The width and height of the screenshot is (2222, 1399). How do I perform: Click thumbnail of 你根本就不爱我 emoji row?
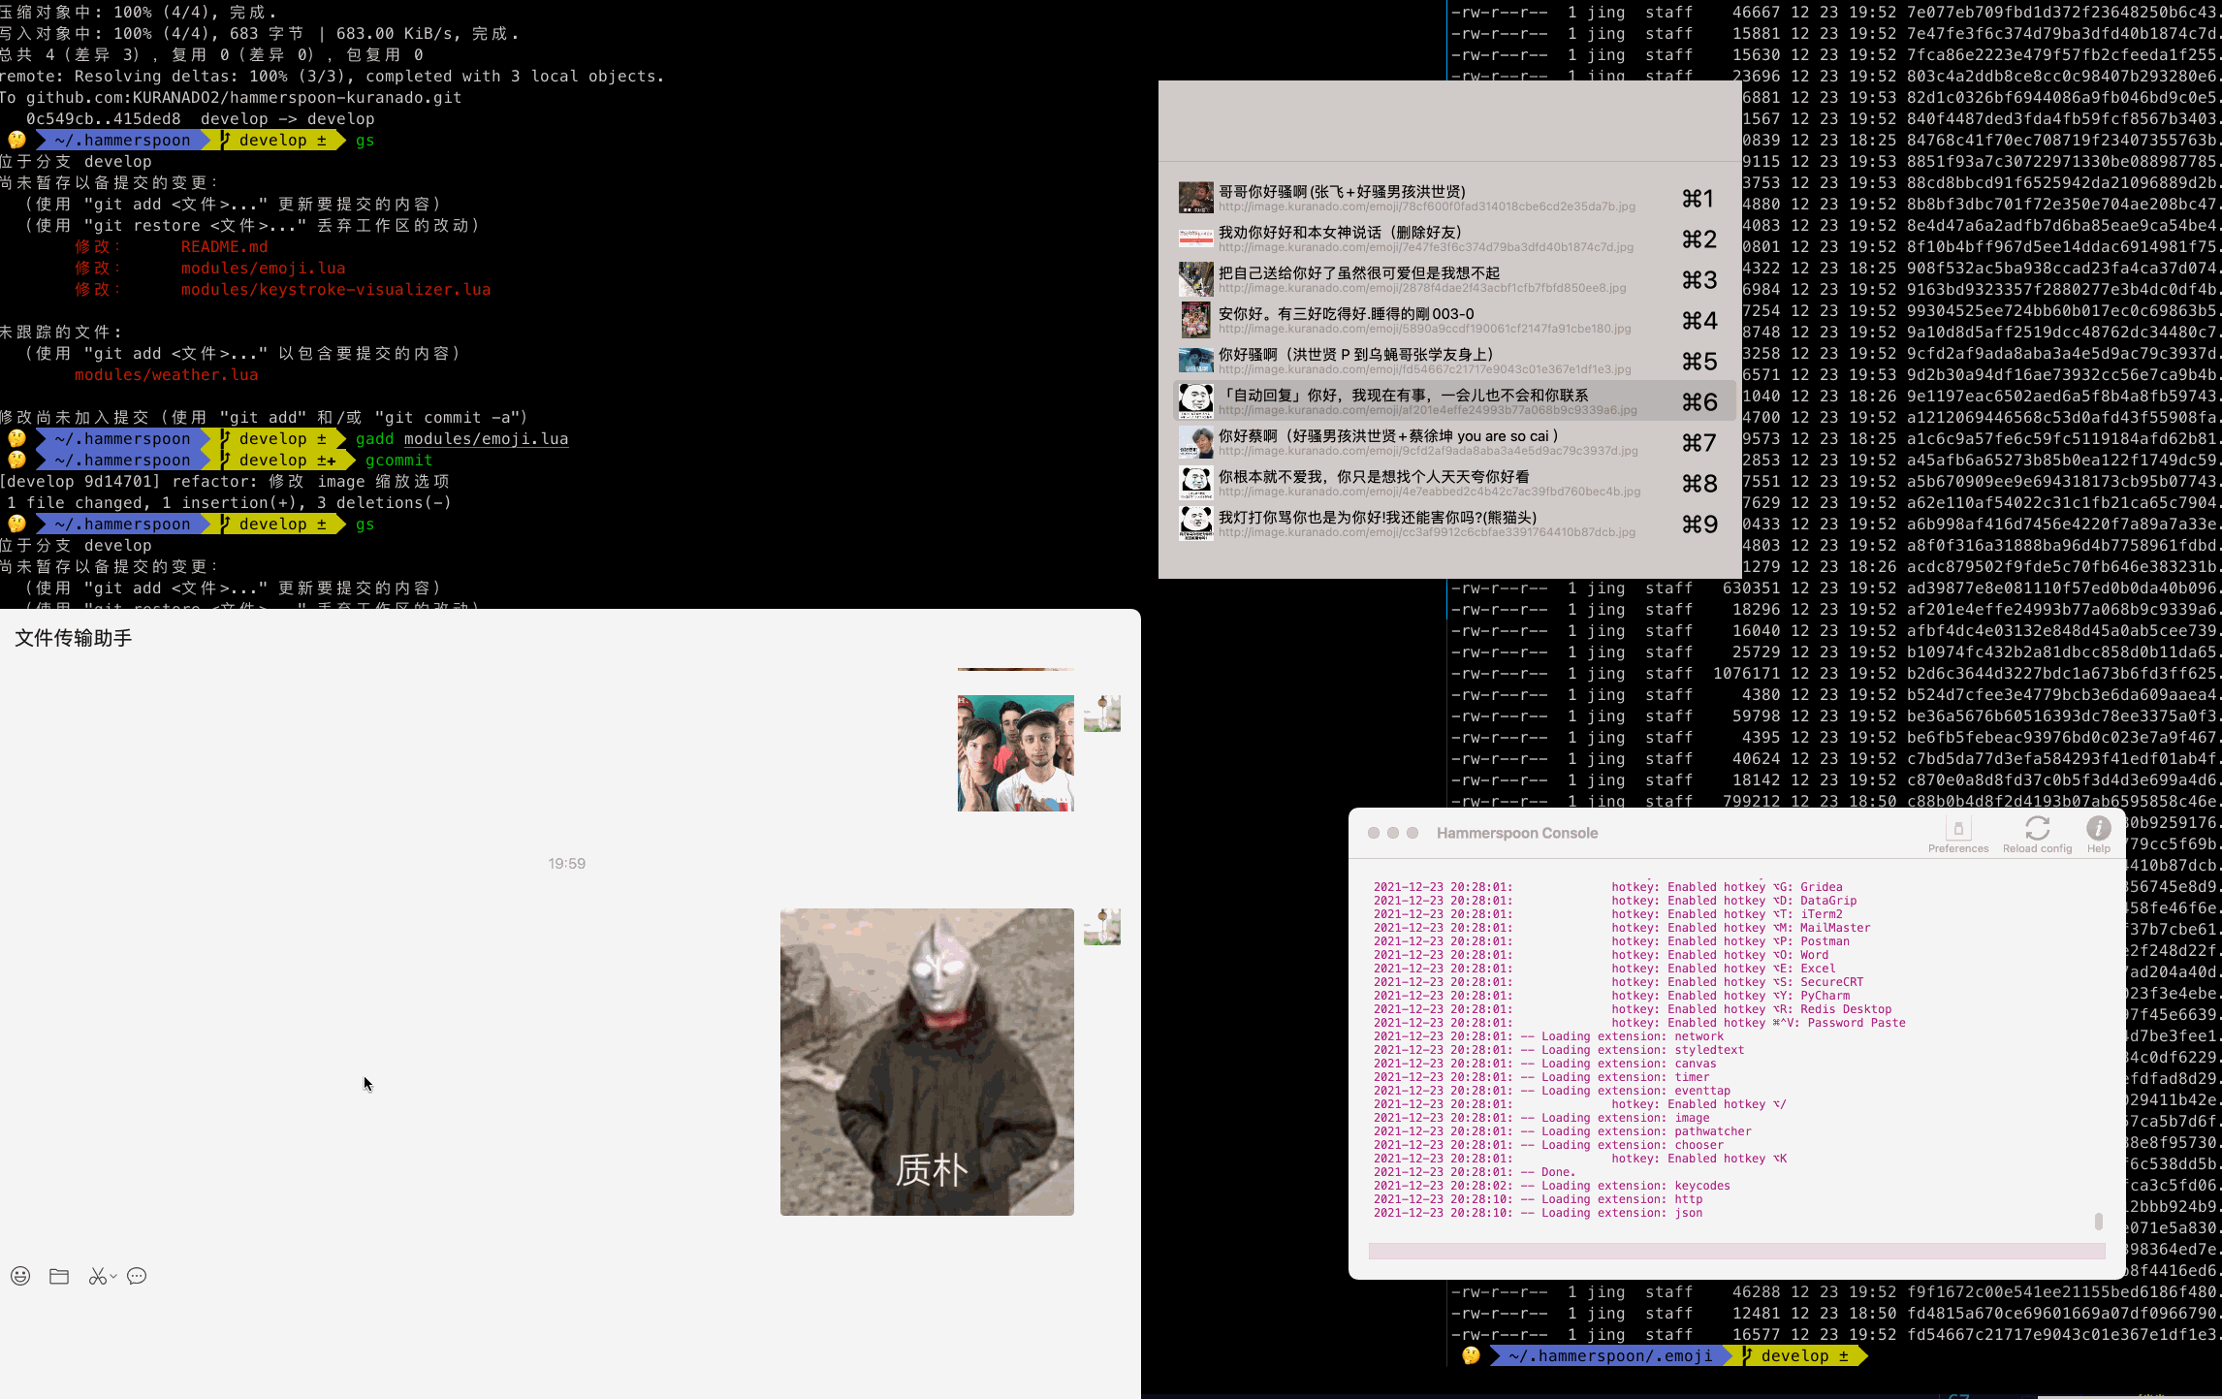[x=1195, y=483]
